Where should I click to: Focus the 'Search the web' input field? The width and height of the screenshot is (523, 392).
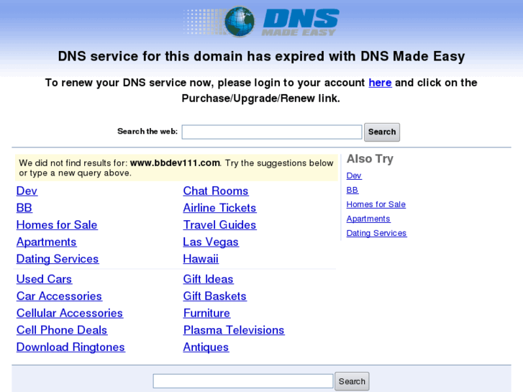(x=272, y=132)
